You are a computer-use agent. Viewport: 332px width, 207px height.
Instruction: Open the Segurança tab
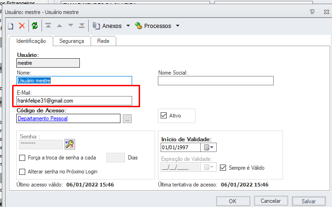71,41
